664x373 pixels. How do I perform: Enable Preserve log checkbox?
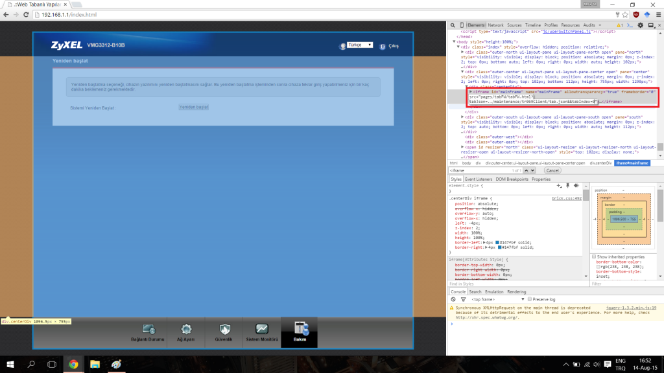pyautogui.click(x=529, y=299)
